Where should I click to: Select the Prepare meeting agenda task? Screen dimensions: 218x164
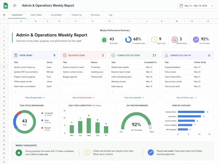(x=25, y=77)
